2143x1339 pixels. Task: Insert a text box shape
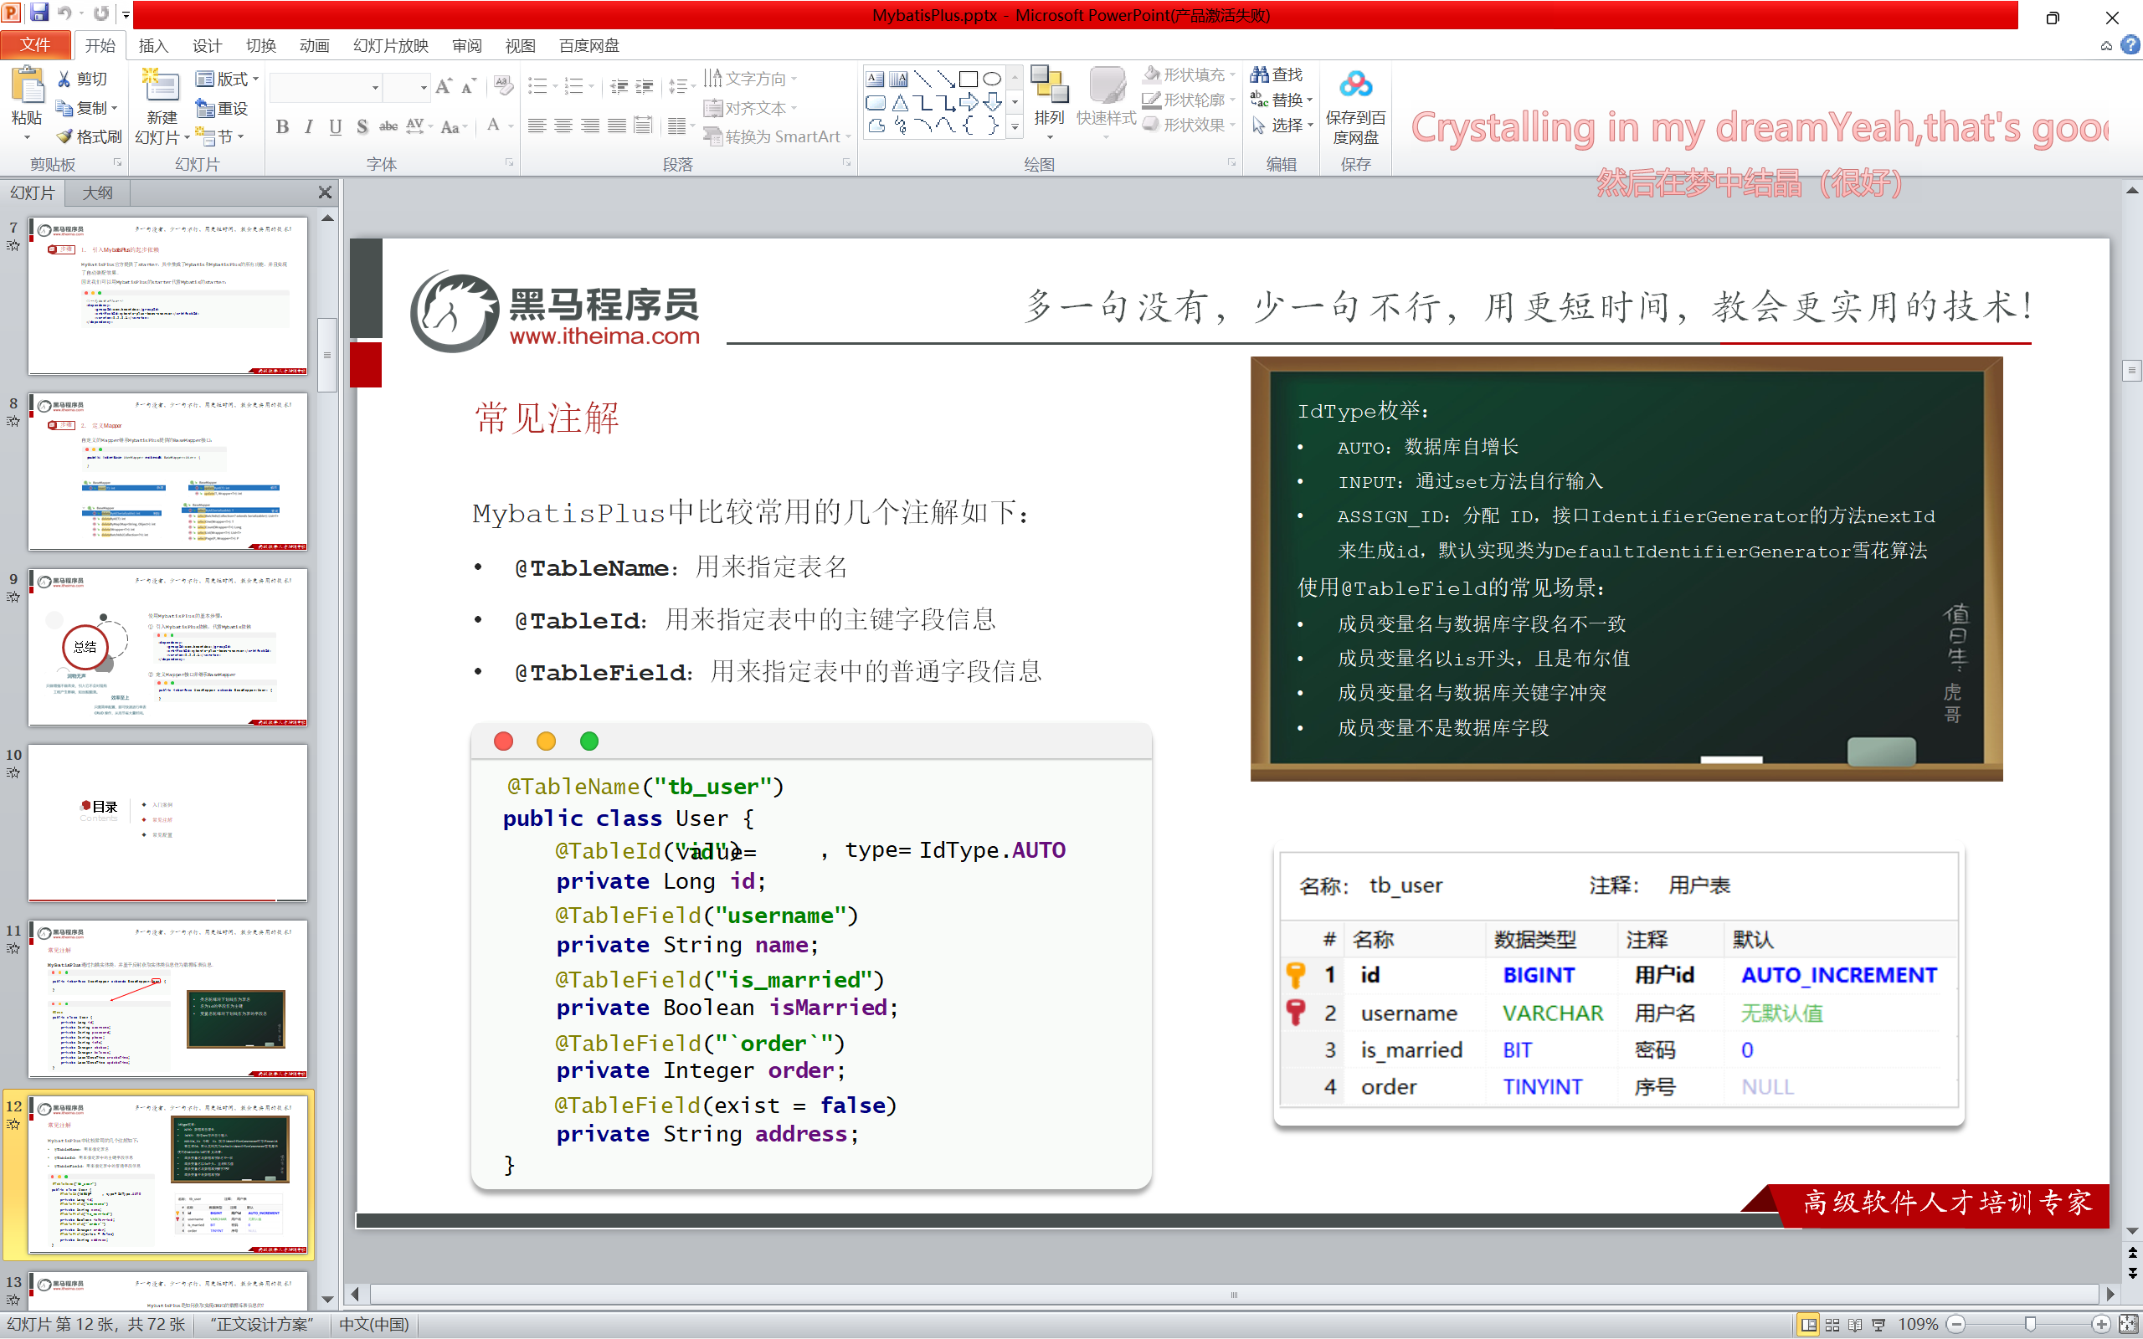tap(875, 79)
